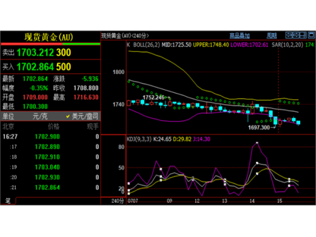316x237 pixels.
Task: Click the 卖出 sell price row
Action: pos(51,52)
